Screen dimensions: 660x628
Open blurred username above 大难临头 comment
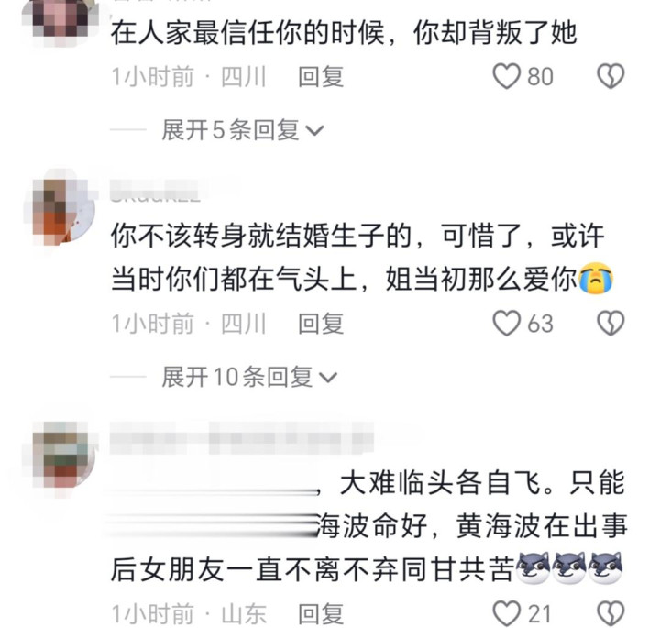point(241,438)
